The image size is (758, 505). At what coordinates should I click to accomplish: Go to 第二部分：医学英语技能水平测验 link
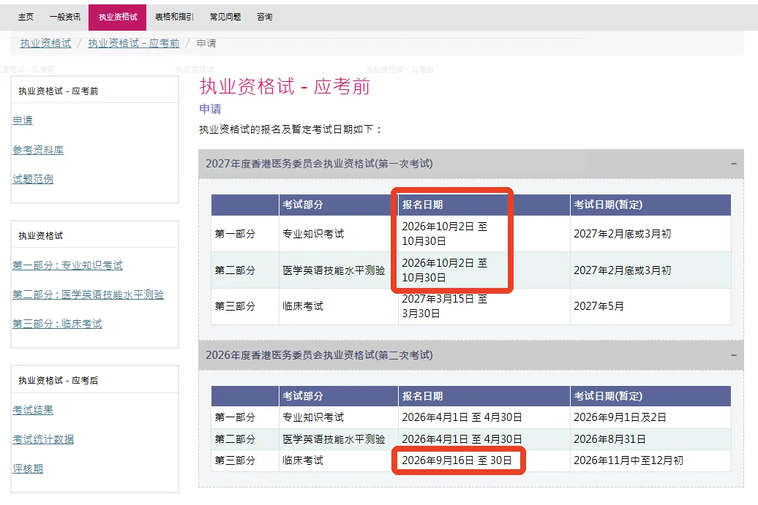click(88, 295)
